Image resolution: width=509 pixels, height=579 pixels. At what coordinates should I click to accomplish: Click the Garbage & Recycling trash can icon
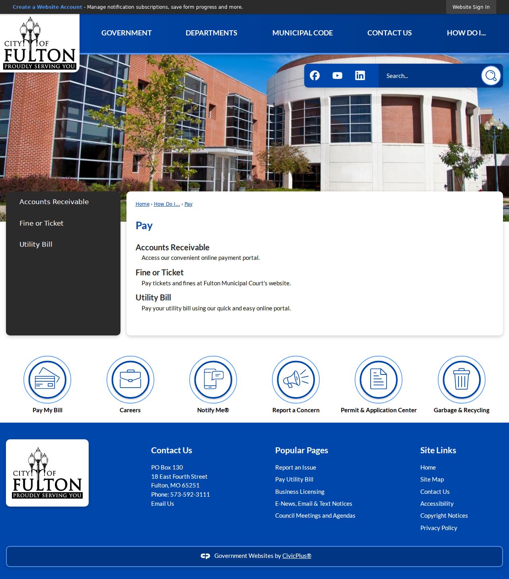pos(462,380)
